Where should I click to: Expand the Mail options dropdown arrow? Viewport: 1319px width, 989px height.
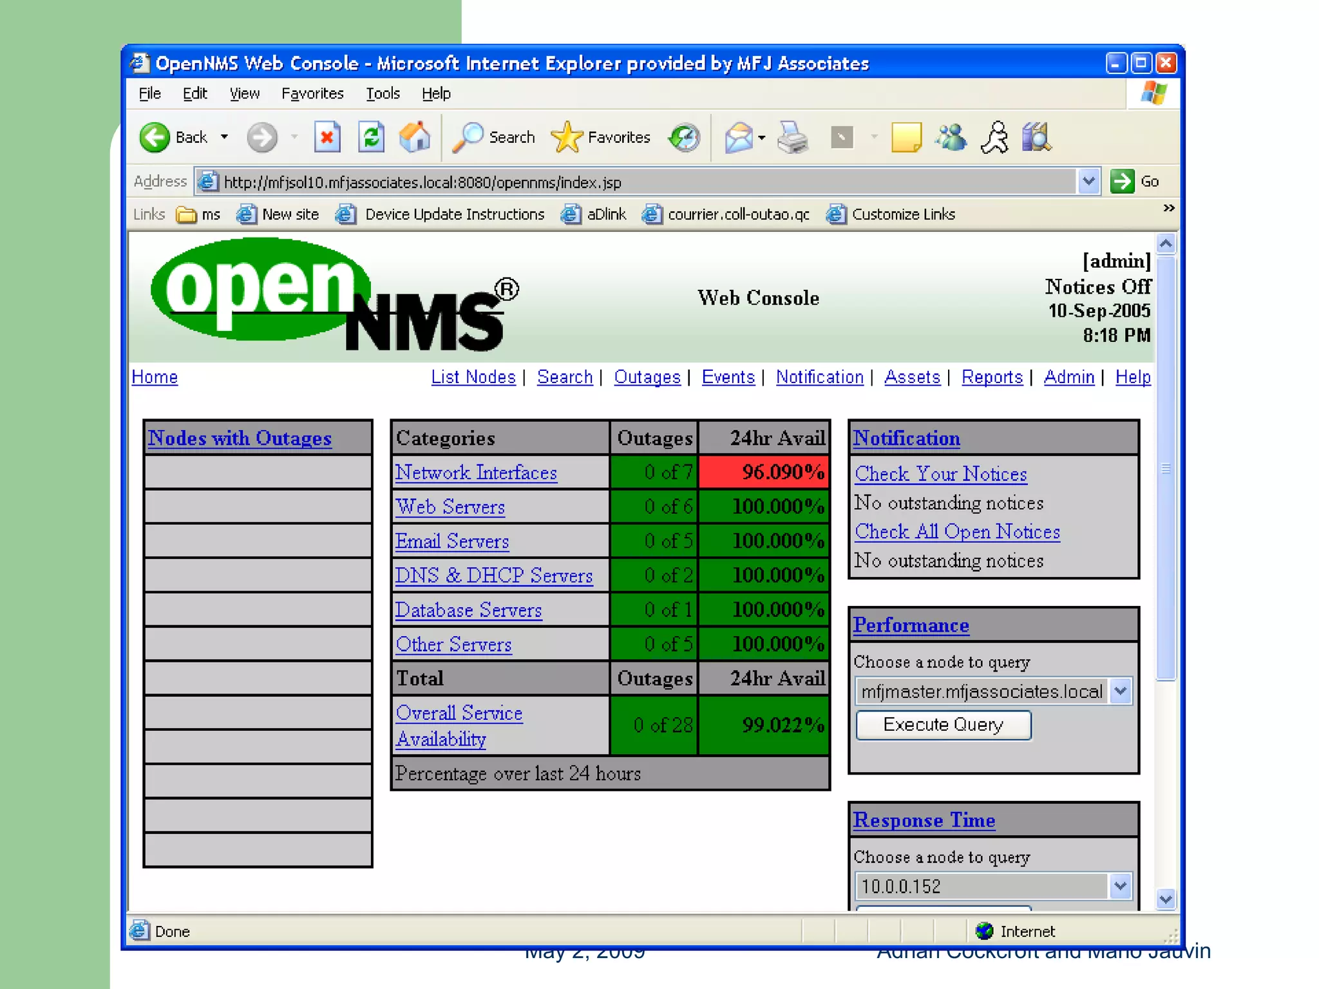click(x=762, y=137)
